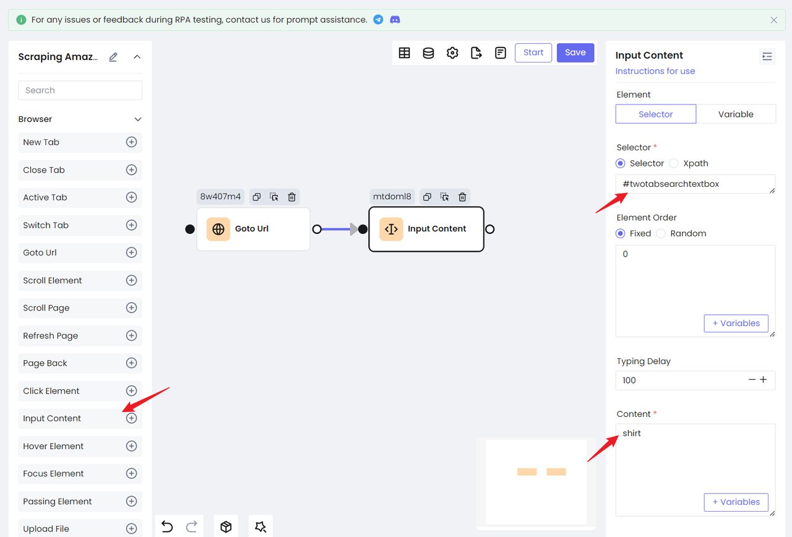
Task: Open the database toolbar icon
Action: (x=428, y=53)
